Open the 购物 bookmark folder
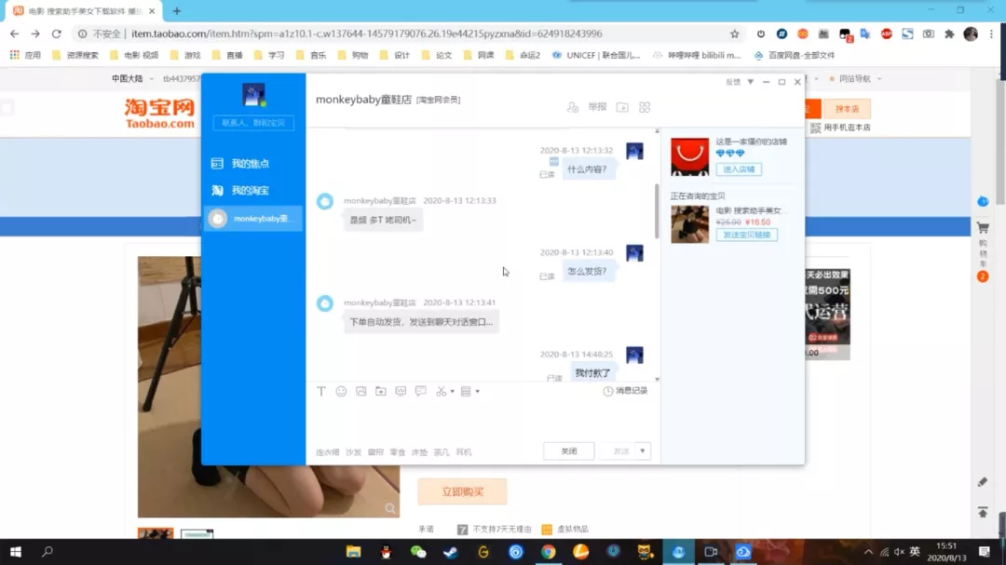This screenshot has height=565, width=1006. click(x=353, y=55)
